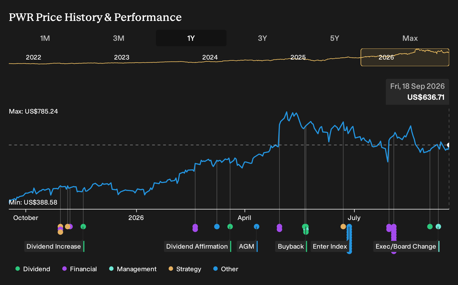Click the April axis label
The height and width of the screenshot is (285, 458).
244,218
